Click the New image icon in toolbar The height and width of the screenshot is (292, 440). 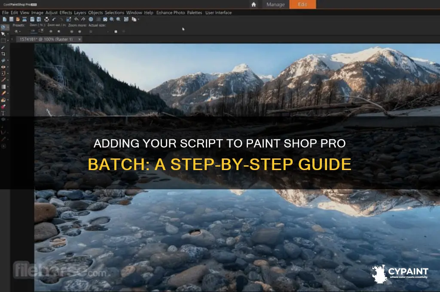(5, 19)
